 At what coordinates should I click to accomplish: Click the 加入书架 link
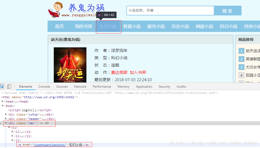(x=138, y=72)
